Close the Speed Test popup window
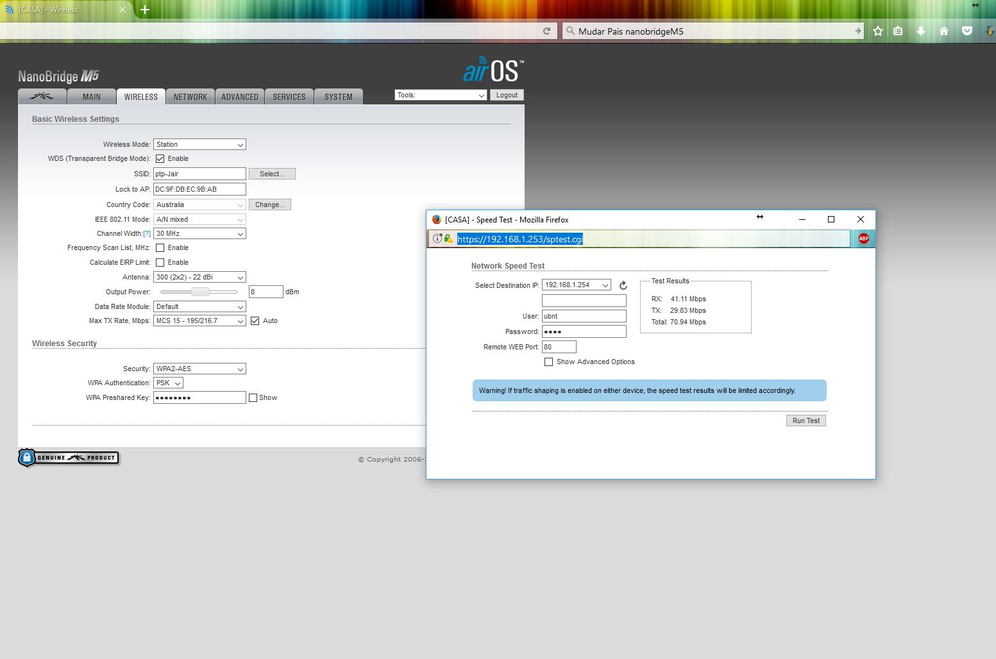Screen dimensions: 996x659 (x=861, y=219)
